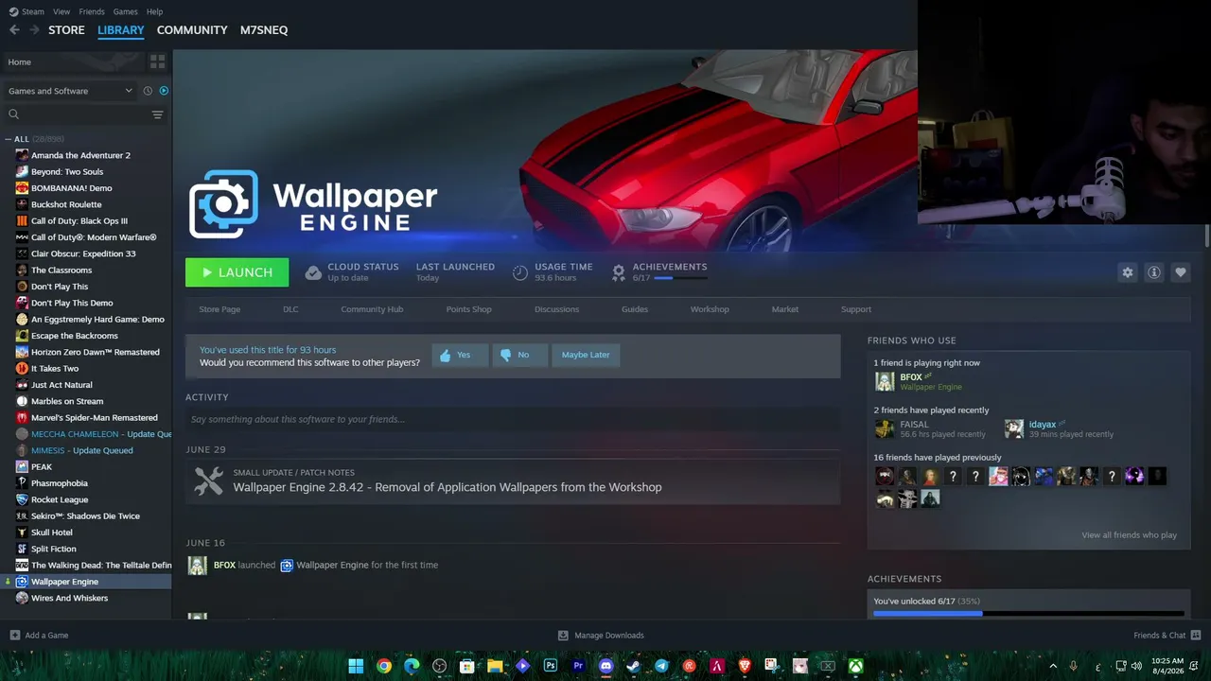Switch library to grid collections view
Image resolution: width=1211 pixels, height=681 pixels.
pos(157,61)
